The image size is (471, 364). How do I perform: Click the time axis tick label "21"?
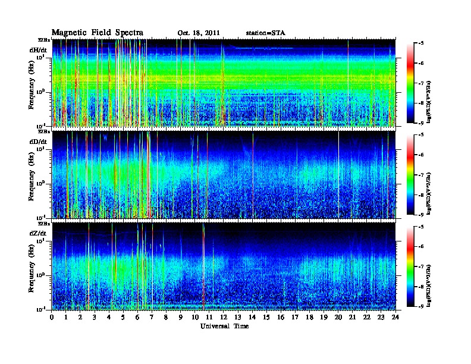[x=353, y=317]
